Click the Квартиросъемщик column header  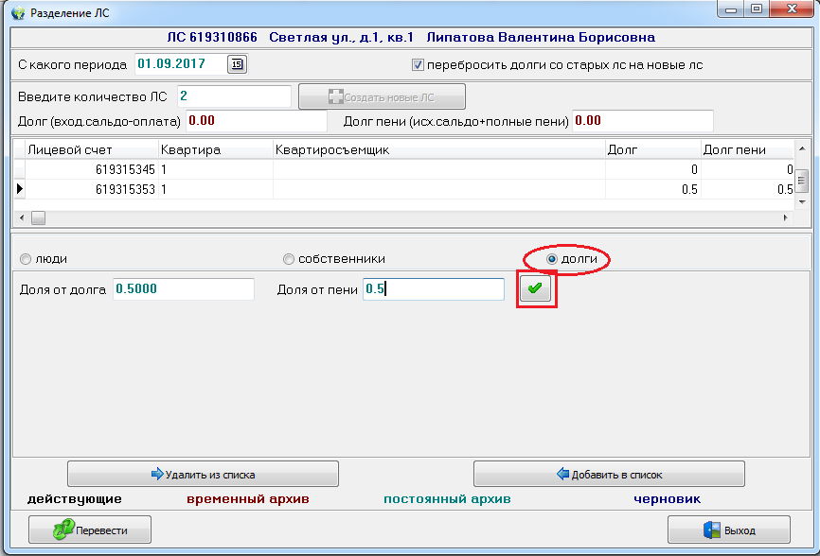point(438,149)
